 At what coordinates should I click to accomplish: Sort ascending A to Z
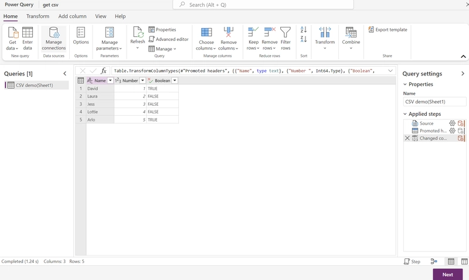(x=304, y=30)
